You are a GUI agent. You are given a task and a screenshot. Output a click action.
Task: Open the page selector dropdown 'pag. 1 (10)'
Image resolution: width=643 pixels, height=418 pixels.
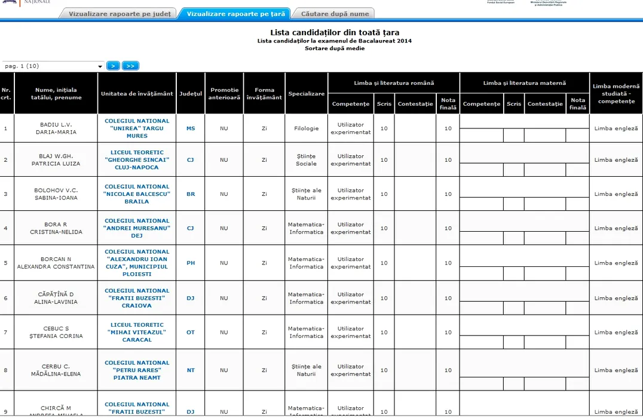53,66
